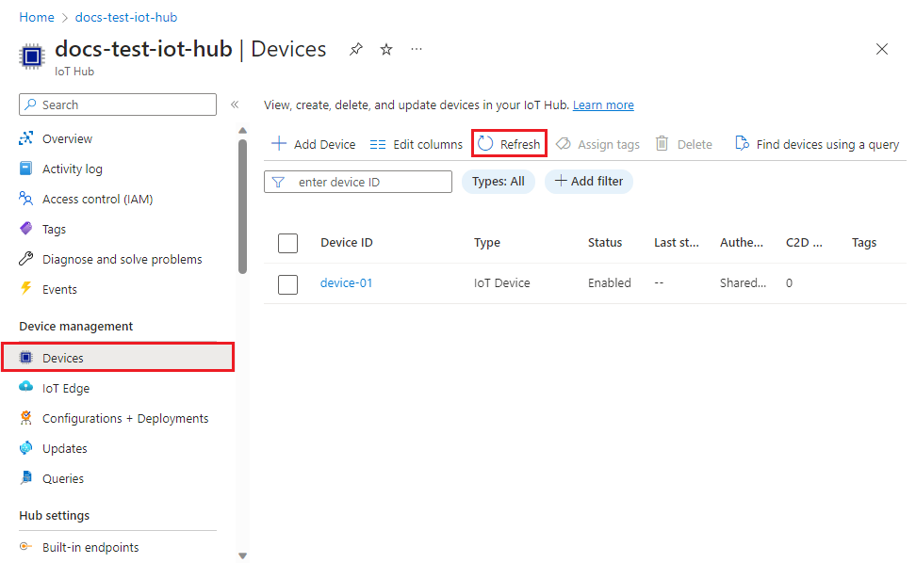The height and width of the screenshot is (563, 916).
Task: Follow the Learn more link
Action: point(603,105)
